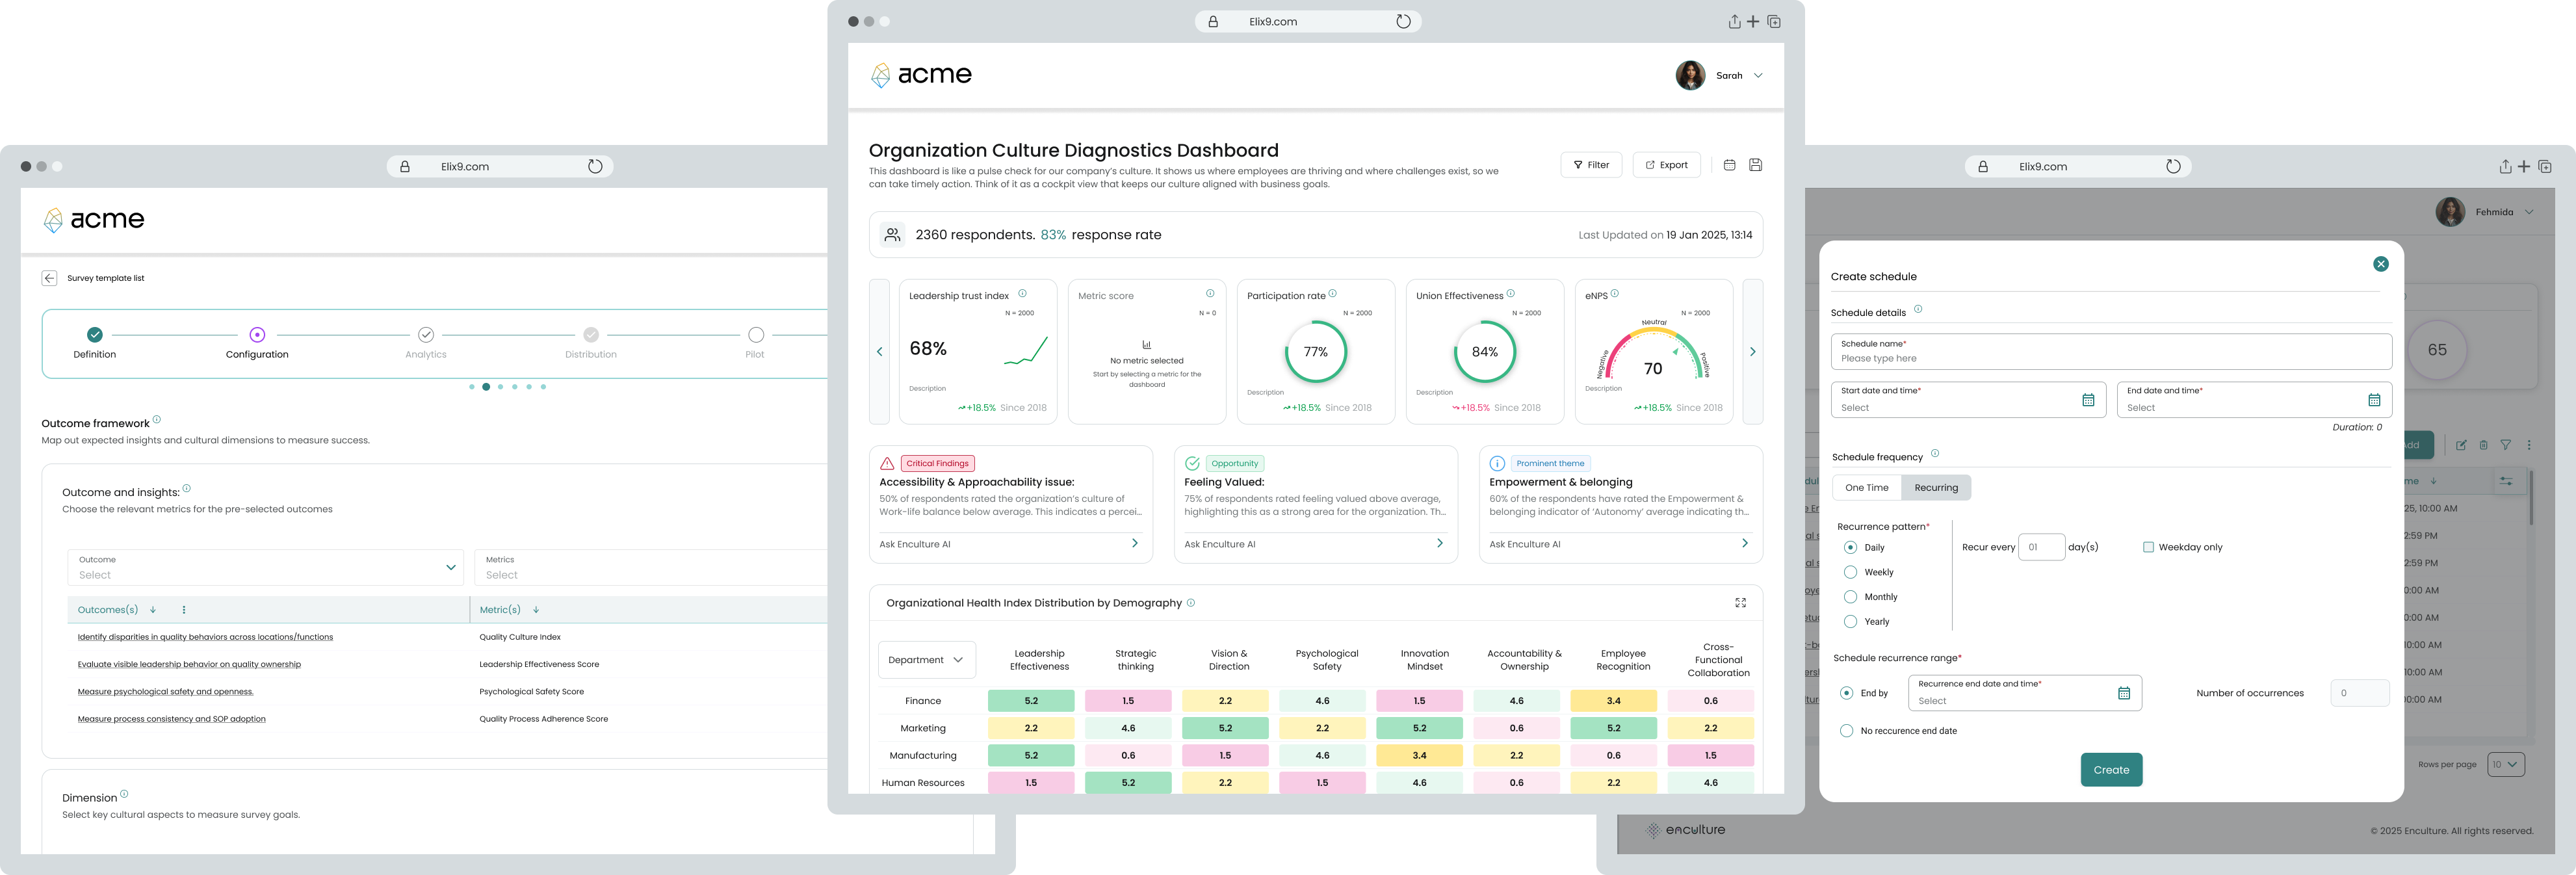Click the calendar icon beside the Export button

click(1729, 164)
